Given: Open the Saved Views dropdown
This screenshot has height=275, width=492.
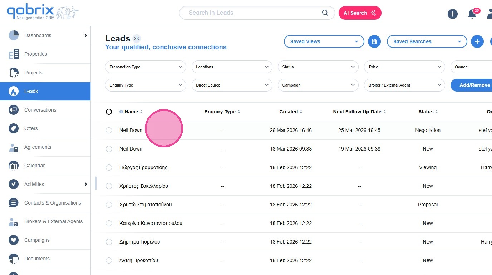Looking at the screenshot, I should point(324,41).
